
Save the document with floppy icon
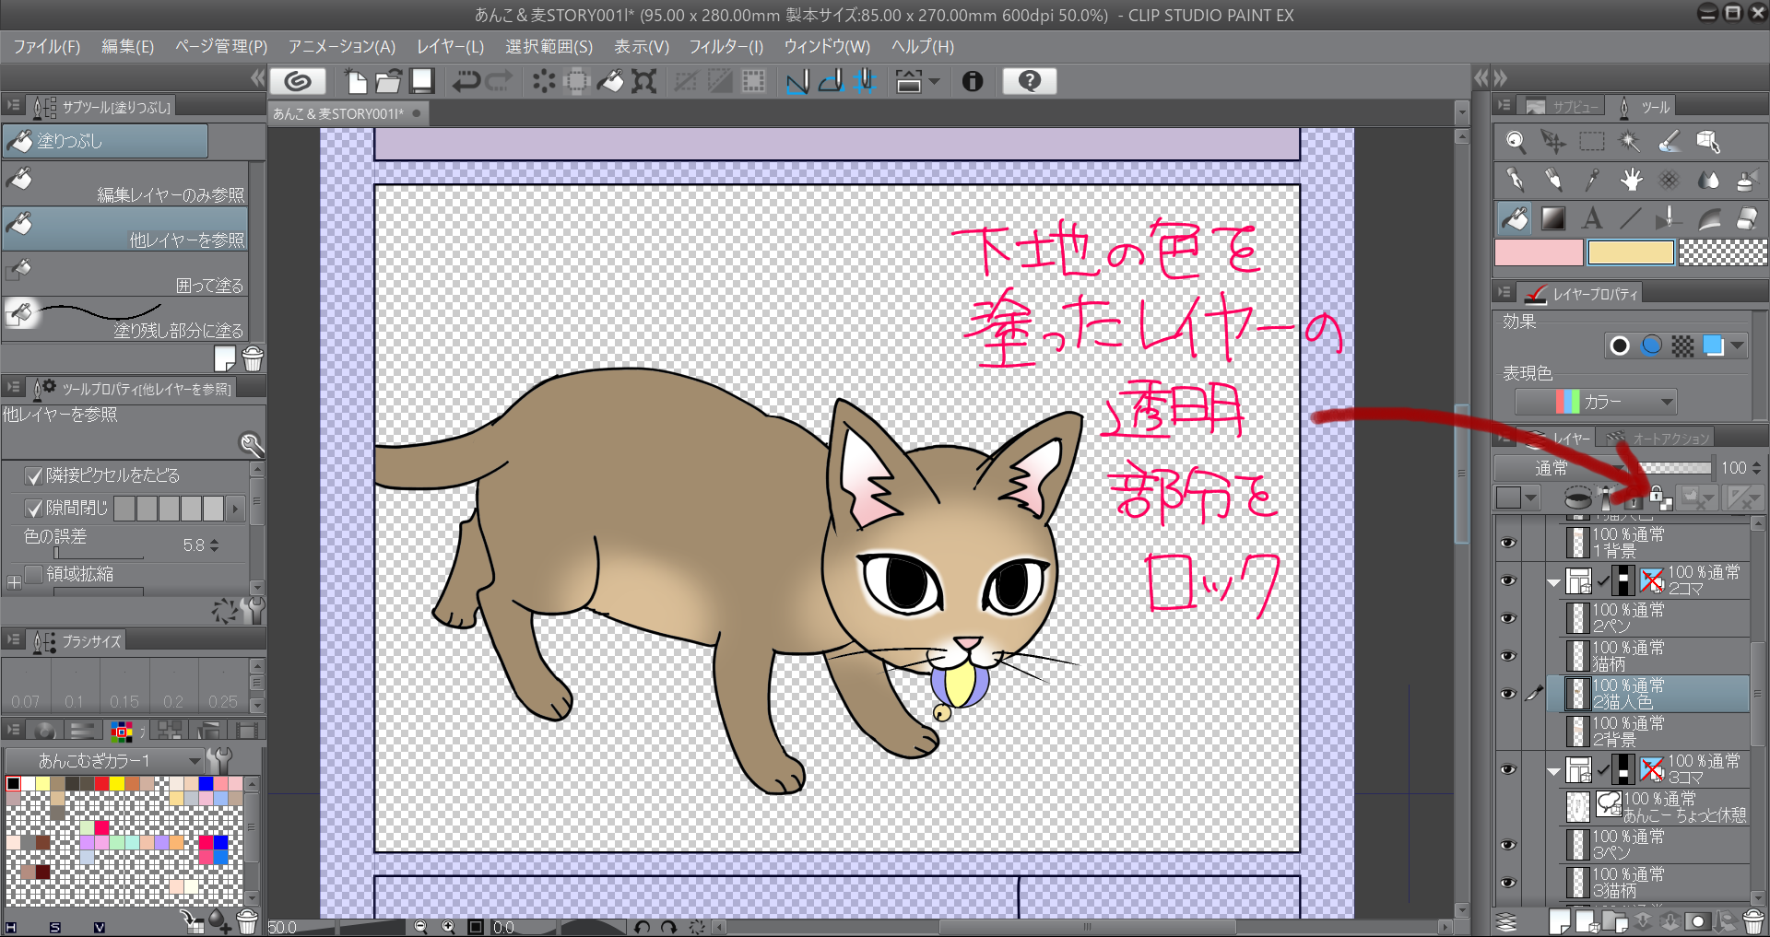click(421, 82)
